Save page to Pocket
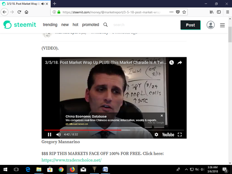Screen dimensions: 232x174 (178, 12)
